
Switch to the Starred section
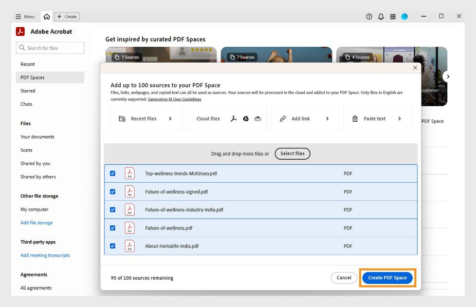(27, 91)
